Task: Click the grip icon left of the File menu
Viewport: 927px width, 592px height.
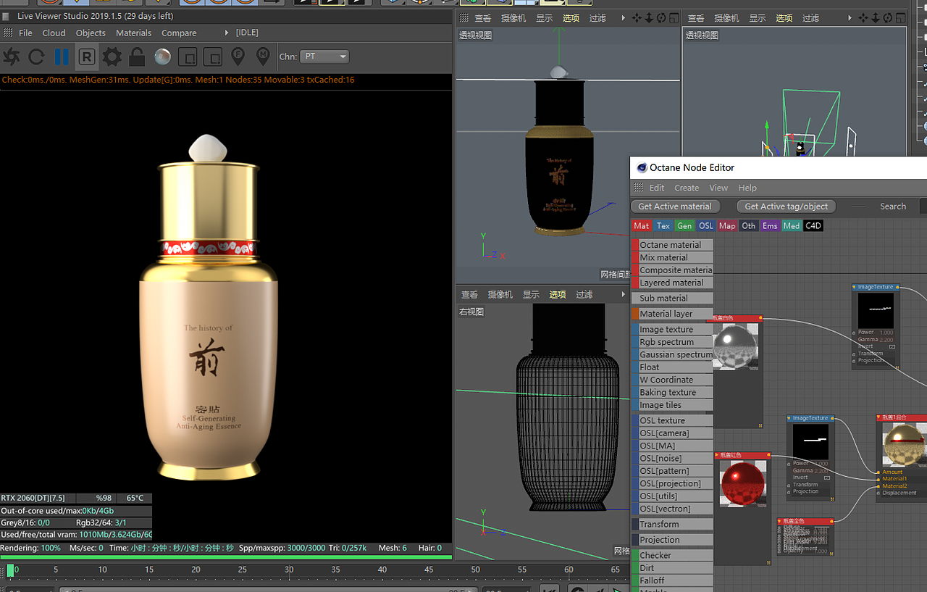Action: coord(8,33)
